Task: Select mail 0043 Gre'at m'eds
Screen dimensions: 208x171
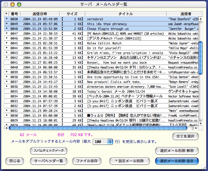Action: (101, 53)
